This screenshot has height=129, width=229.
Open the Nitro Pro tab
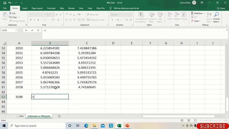pyautogui.click(x=101, y=8)
